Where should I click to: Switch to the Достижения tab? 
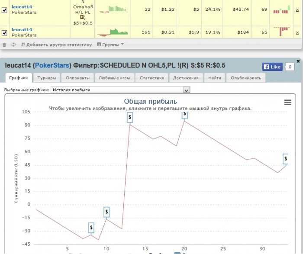[x=186, y=78]
